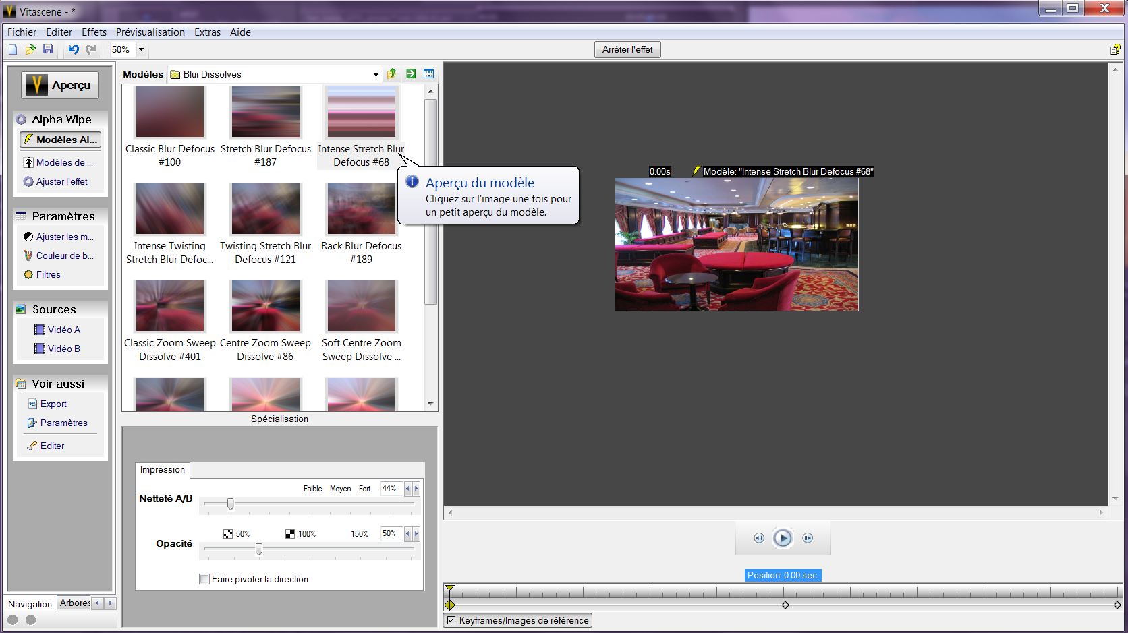
Task: Click the yellow start keyframe diamond
Action: [450, 605]
